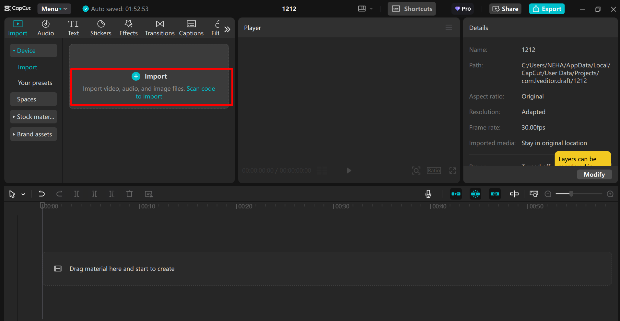Open the Audio tab

(46, 28)
